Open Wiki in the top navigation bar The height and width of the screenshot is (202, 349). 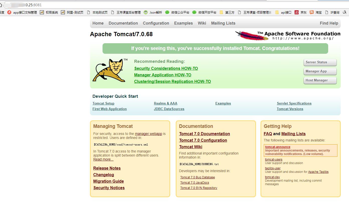202,23
